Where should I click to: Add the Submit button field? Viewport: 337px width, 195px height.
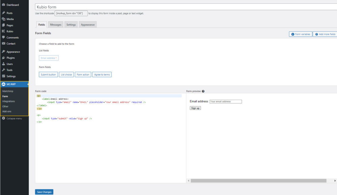pyautogui.click(x=48, y=74)
